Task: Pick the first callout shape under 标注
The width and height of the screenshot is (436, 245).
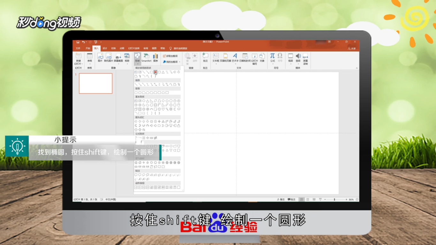Action: click(136, 175)
